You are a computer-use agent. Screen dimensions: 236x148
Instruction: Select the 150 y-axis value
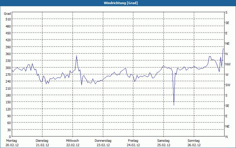pyautogui.click(x=8, y=102)
